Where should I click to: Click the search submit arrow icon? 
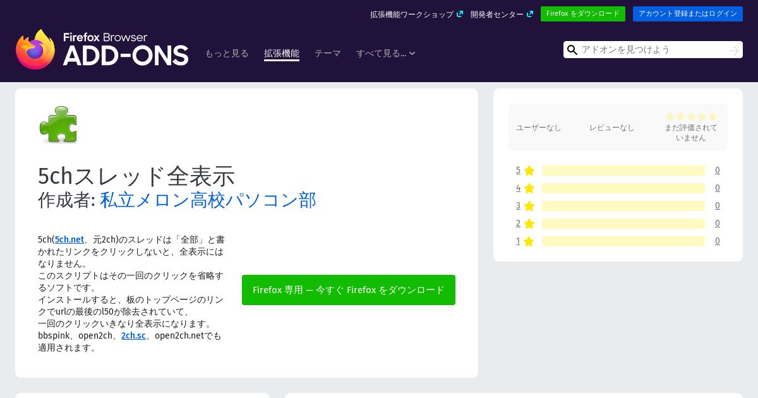tap(733, 50)
